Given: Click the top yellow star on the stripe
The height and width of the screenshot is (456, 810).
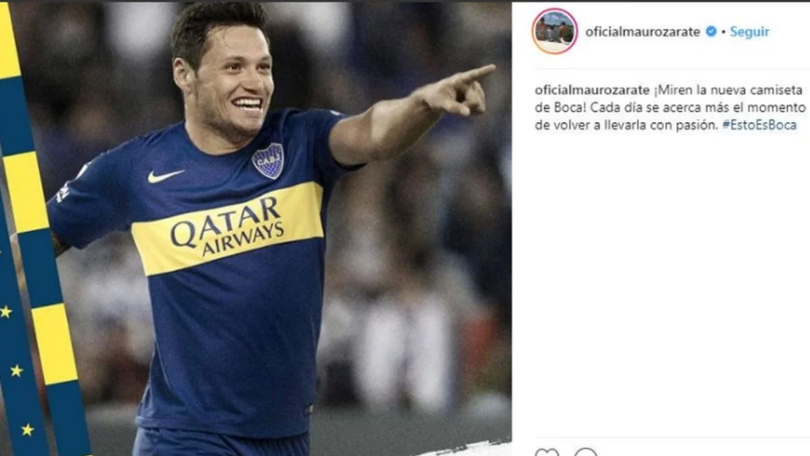Looking at the screenshot, I should [x=6, y=311].
